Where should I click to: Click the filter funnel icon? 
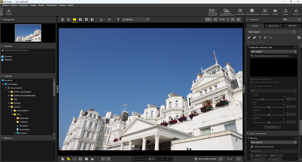pyautogui.click(x=118, y=19)
